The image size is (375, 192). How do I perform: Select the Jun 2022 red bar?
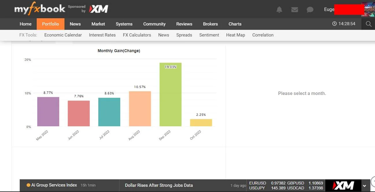pyautogui.click(x=79, y=114)
